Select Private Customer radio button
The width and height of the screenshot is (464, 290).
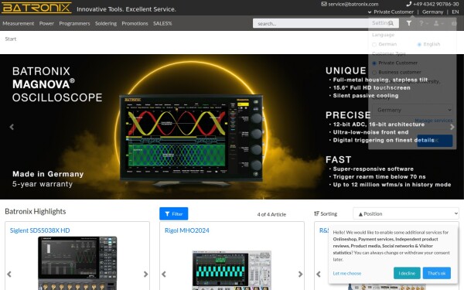[374, 63]
